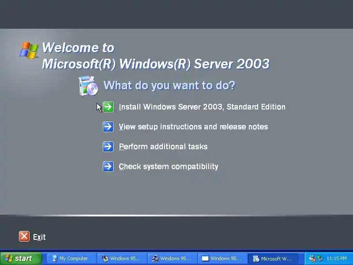Screen dimensions: 353x265
Task: Click the blue arrow beside View setup instructions
Action: coord(108,127)
